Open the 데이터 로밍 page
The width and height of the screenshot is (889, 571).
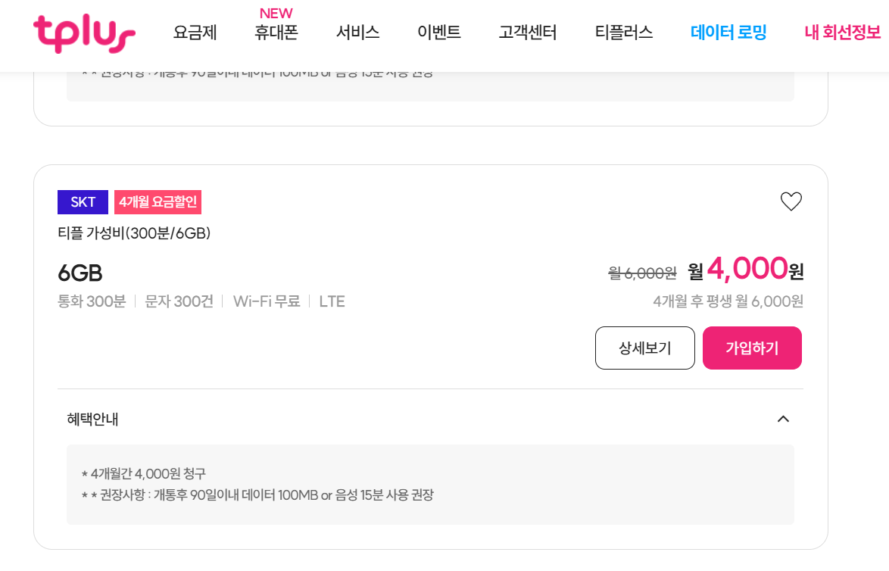click(x=728, y=33)
